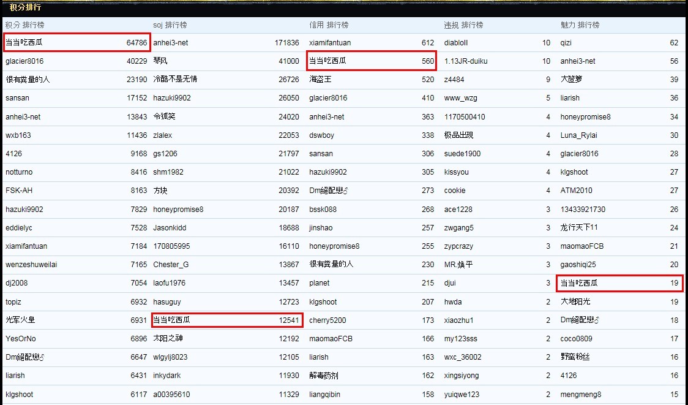Open user 琴风 in soj ranking
688x405 pixels.
point(160,61)
